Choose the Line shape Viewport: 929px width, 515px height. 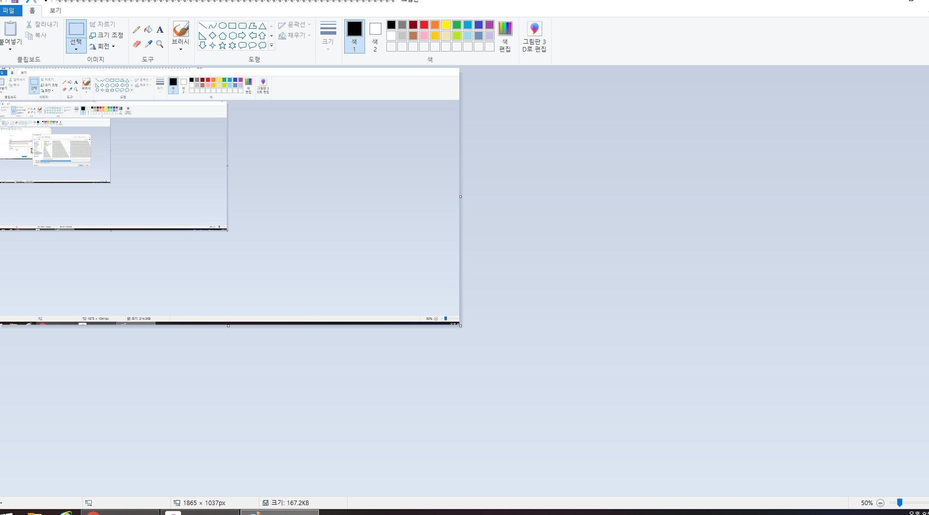(202, 26)
